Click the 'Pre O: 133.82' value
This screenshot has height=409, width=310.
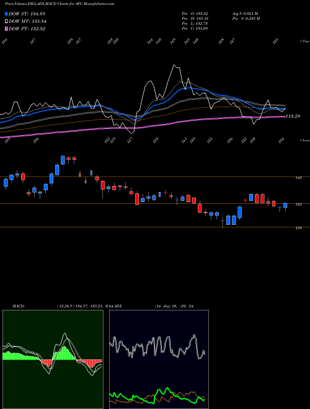[x=195, y=14]
